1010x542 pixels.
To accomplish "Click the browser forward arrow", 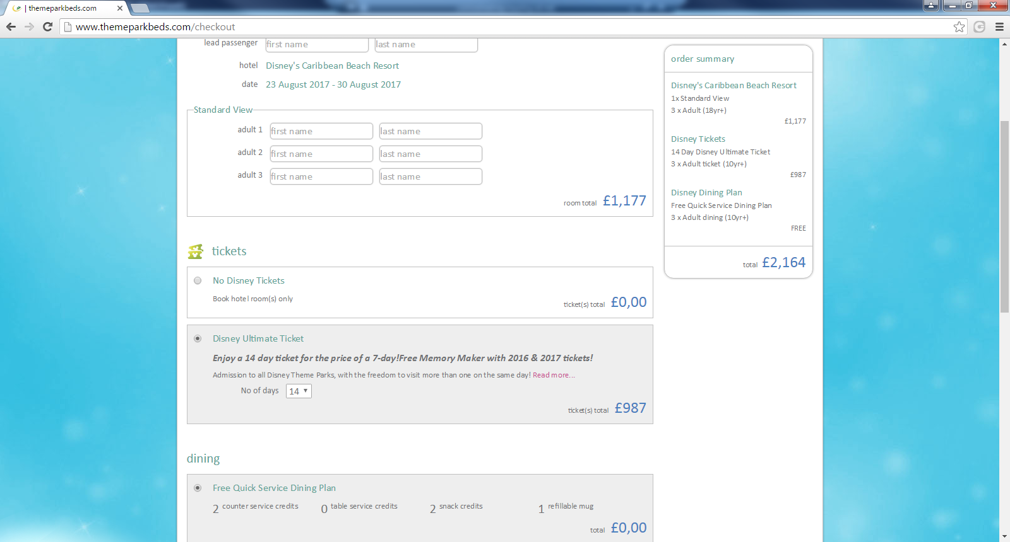I will click(x=29, y=26).
